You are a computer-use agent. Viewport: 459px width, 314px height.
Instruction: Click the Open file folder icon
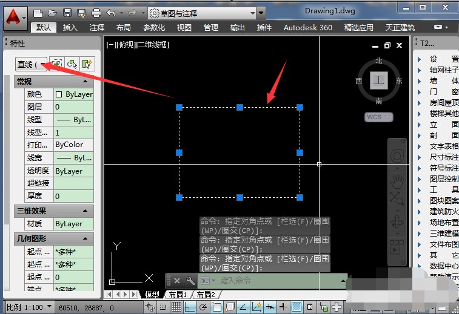[52, 12]
